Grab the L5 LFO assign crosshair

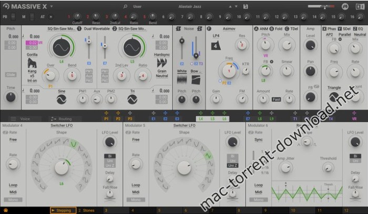[212, 113]
